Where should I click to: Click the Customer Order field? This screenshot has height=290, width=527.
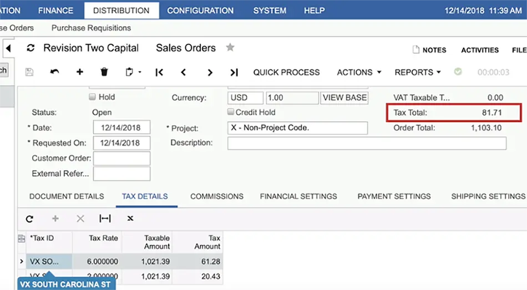tap(121, 158)
